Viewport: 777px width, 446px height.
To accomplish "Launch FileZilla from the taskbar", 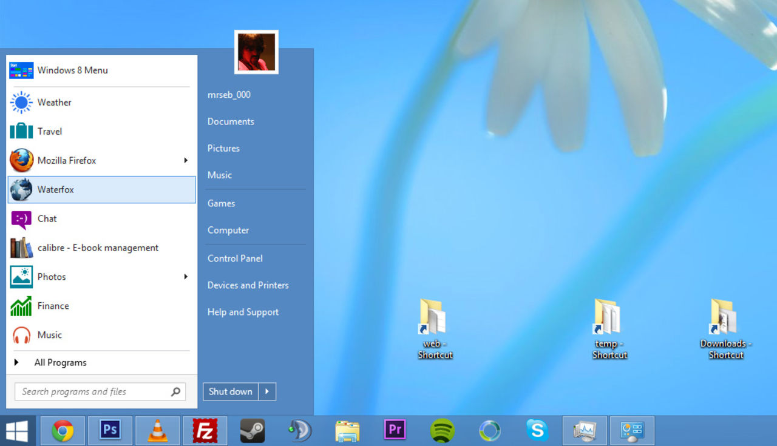I will pos(205,430).
